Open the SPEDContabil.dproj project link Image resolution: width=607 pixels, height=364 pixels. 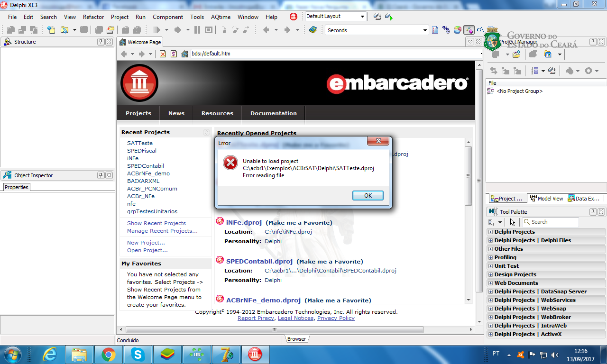[x=259, y=261]
